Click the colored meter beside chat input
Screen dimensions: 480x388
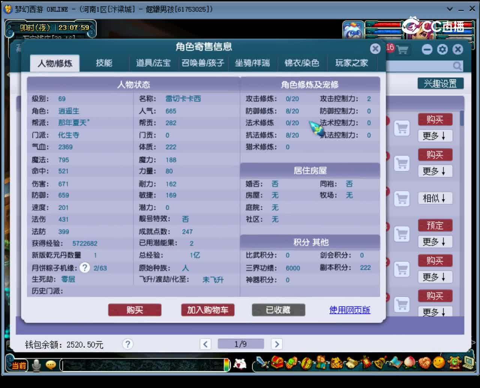point(227,365)
